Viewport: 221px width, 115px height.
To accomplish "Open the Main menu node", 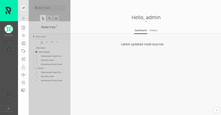I will [41, 48].
